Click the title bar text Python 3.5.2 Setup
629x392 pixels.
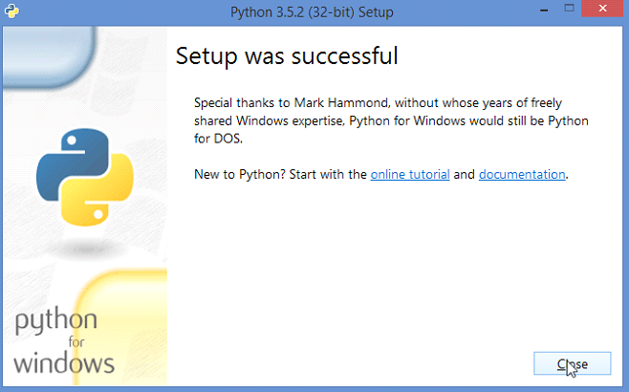312,12
